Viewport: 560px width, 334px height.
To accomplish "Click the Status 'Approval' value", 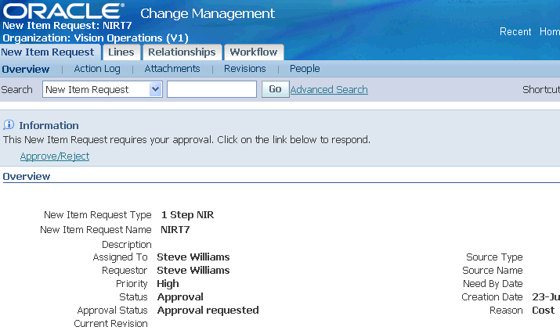I will [180, 297].
